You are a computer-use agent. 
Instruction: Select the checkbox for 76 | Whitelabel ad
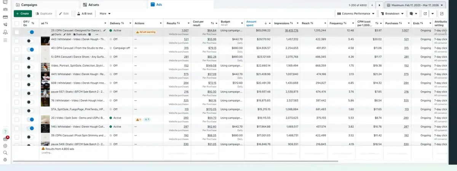point(17,102)
